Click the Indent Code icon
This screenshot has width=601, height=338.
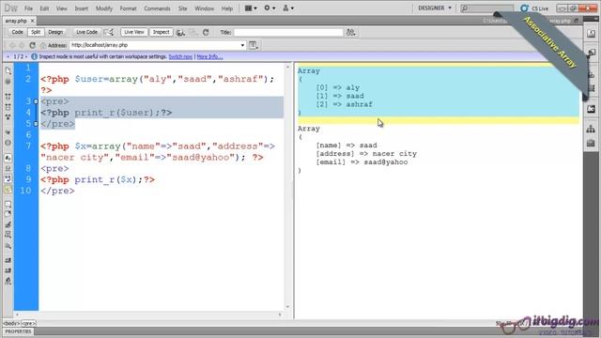(8, 260)
